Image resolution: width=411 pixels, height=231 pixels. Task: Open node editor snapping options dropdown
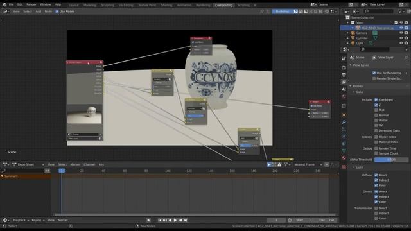tap(334, 12)
